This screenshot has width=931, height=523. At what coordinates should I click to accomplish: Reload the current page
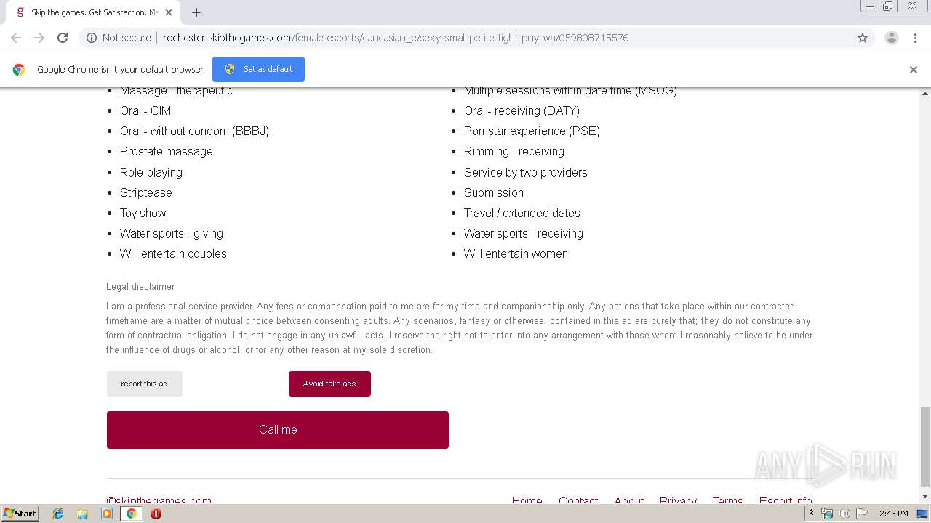coord(63,38)
